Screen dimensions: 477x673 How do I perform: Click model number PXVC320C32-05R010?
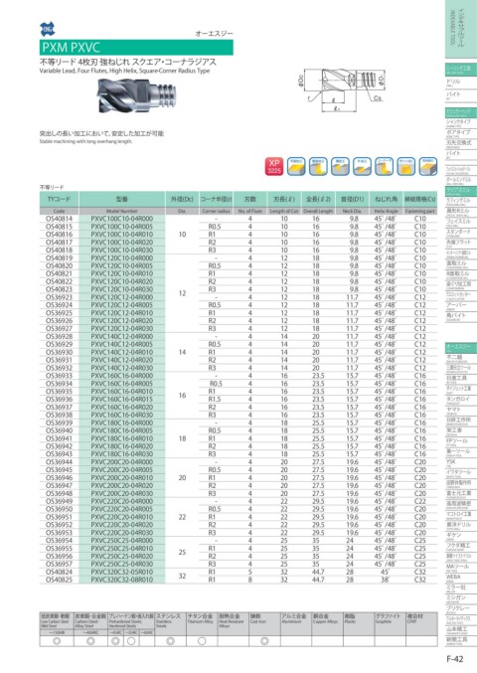[x=122, y=572]
